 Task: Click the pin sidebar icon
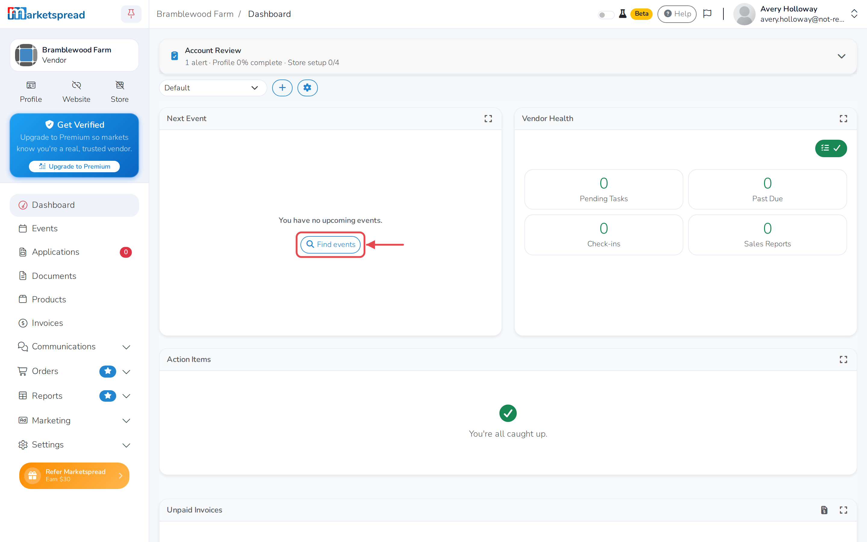click(x=131, y=14)
